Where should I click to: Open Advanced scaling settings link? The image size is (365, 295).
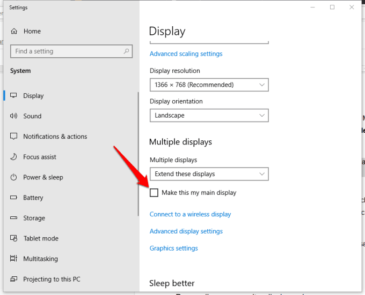[x=186, y=54]
